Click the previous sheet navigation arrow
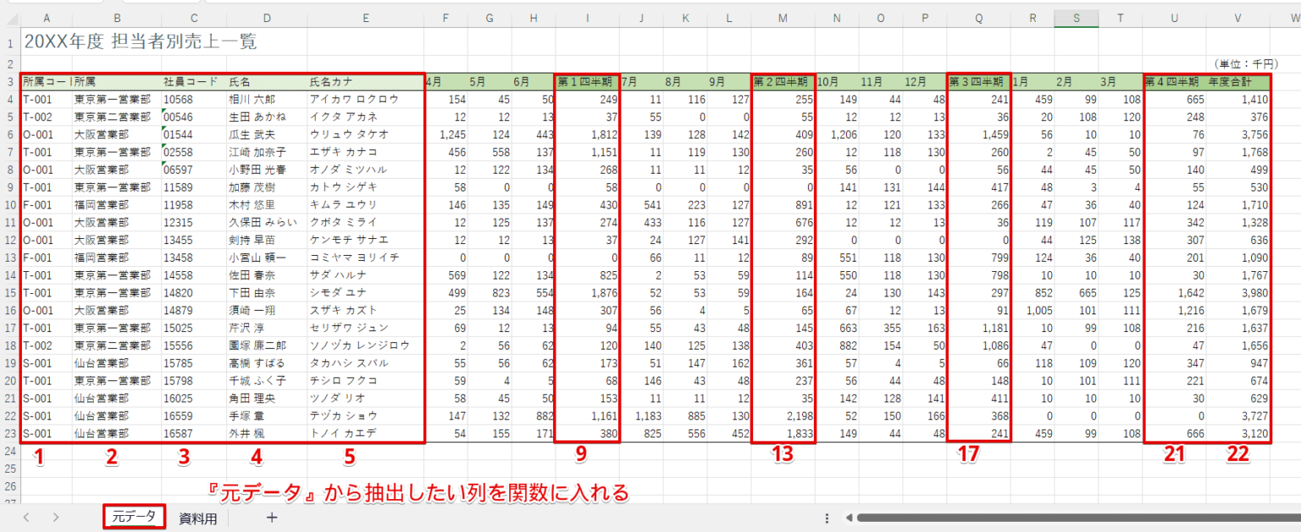This screenshot has height=532, width=1301. [x=27, y=518]
